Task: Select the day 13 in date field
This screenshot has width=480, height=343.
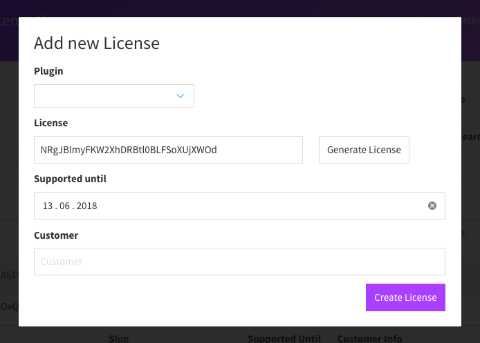Action: [x=48, y=206]
